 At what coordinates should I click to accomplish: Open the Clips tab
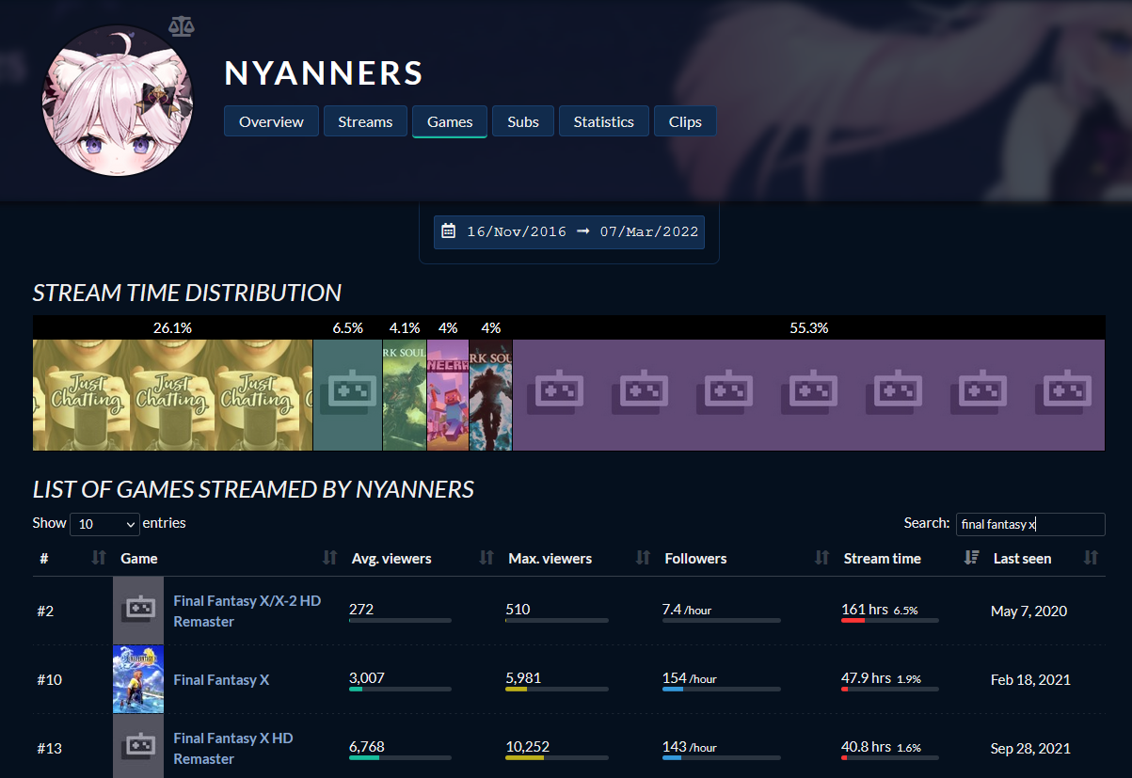(685, 121)
